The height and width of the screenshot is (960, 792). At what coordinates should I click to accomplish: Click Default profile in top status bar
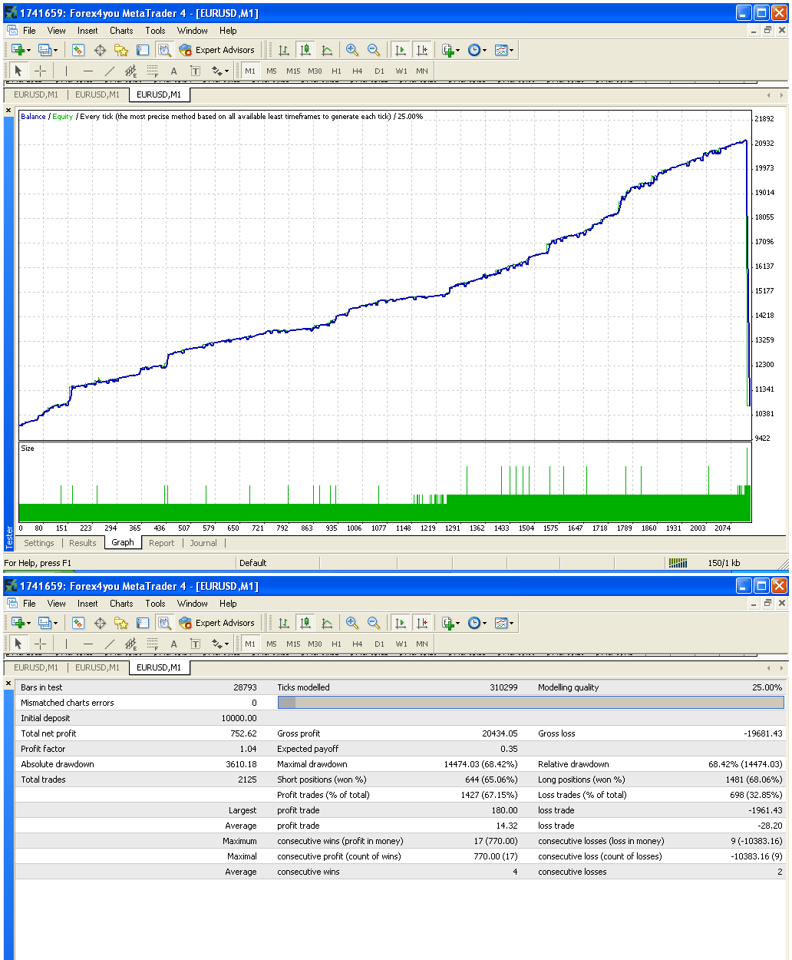[252, 563]
